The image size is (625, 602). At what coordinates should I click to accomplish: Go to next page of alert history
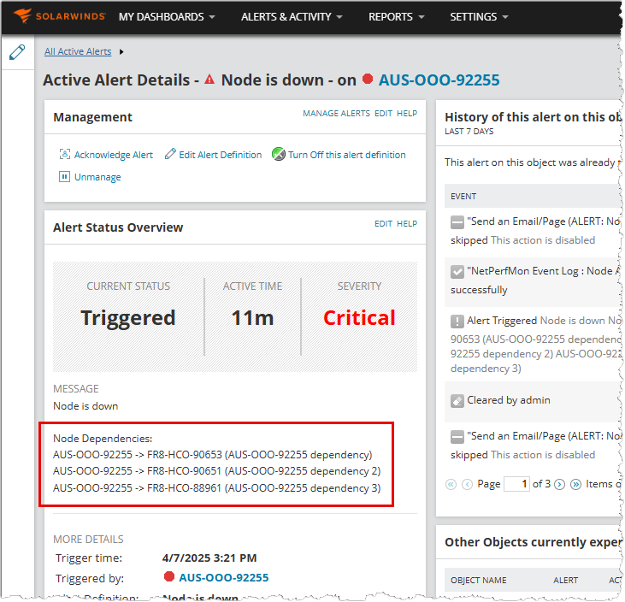click(560, 484)
